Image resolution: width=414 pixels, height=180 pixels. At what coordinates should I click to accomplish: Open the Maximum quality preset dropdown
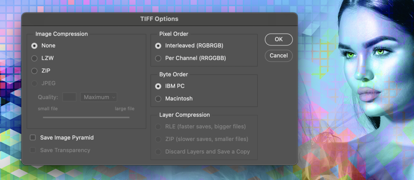point(99,97)
